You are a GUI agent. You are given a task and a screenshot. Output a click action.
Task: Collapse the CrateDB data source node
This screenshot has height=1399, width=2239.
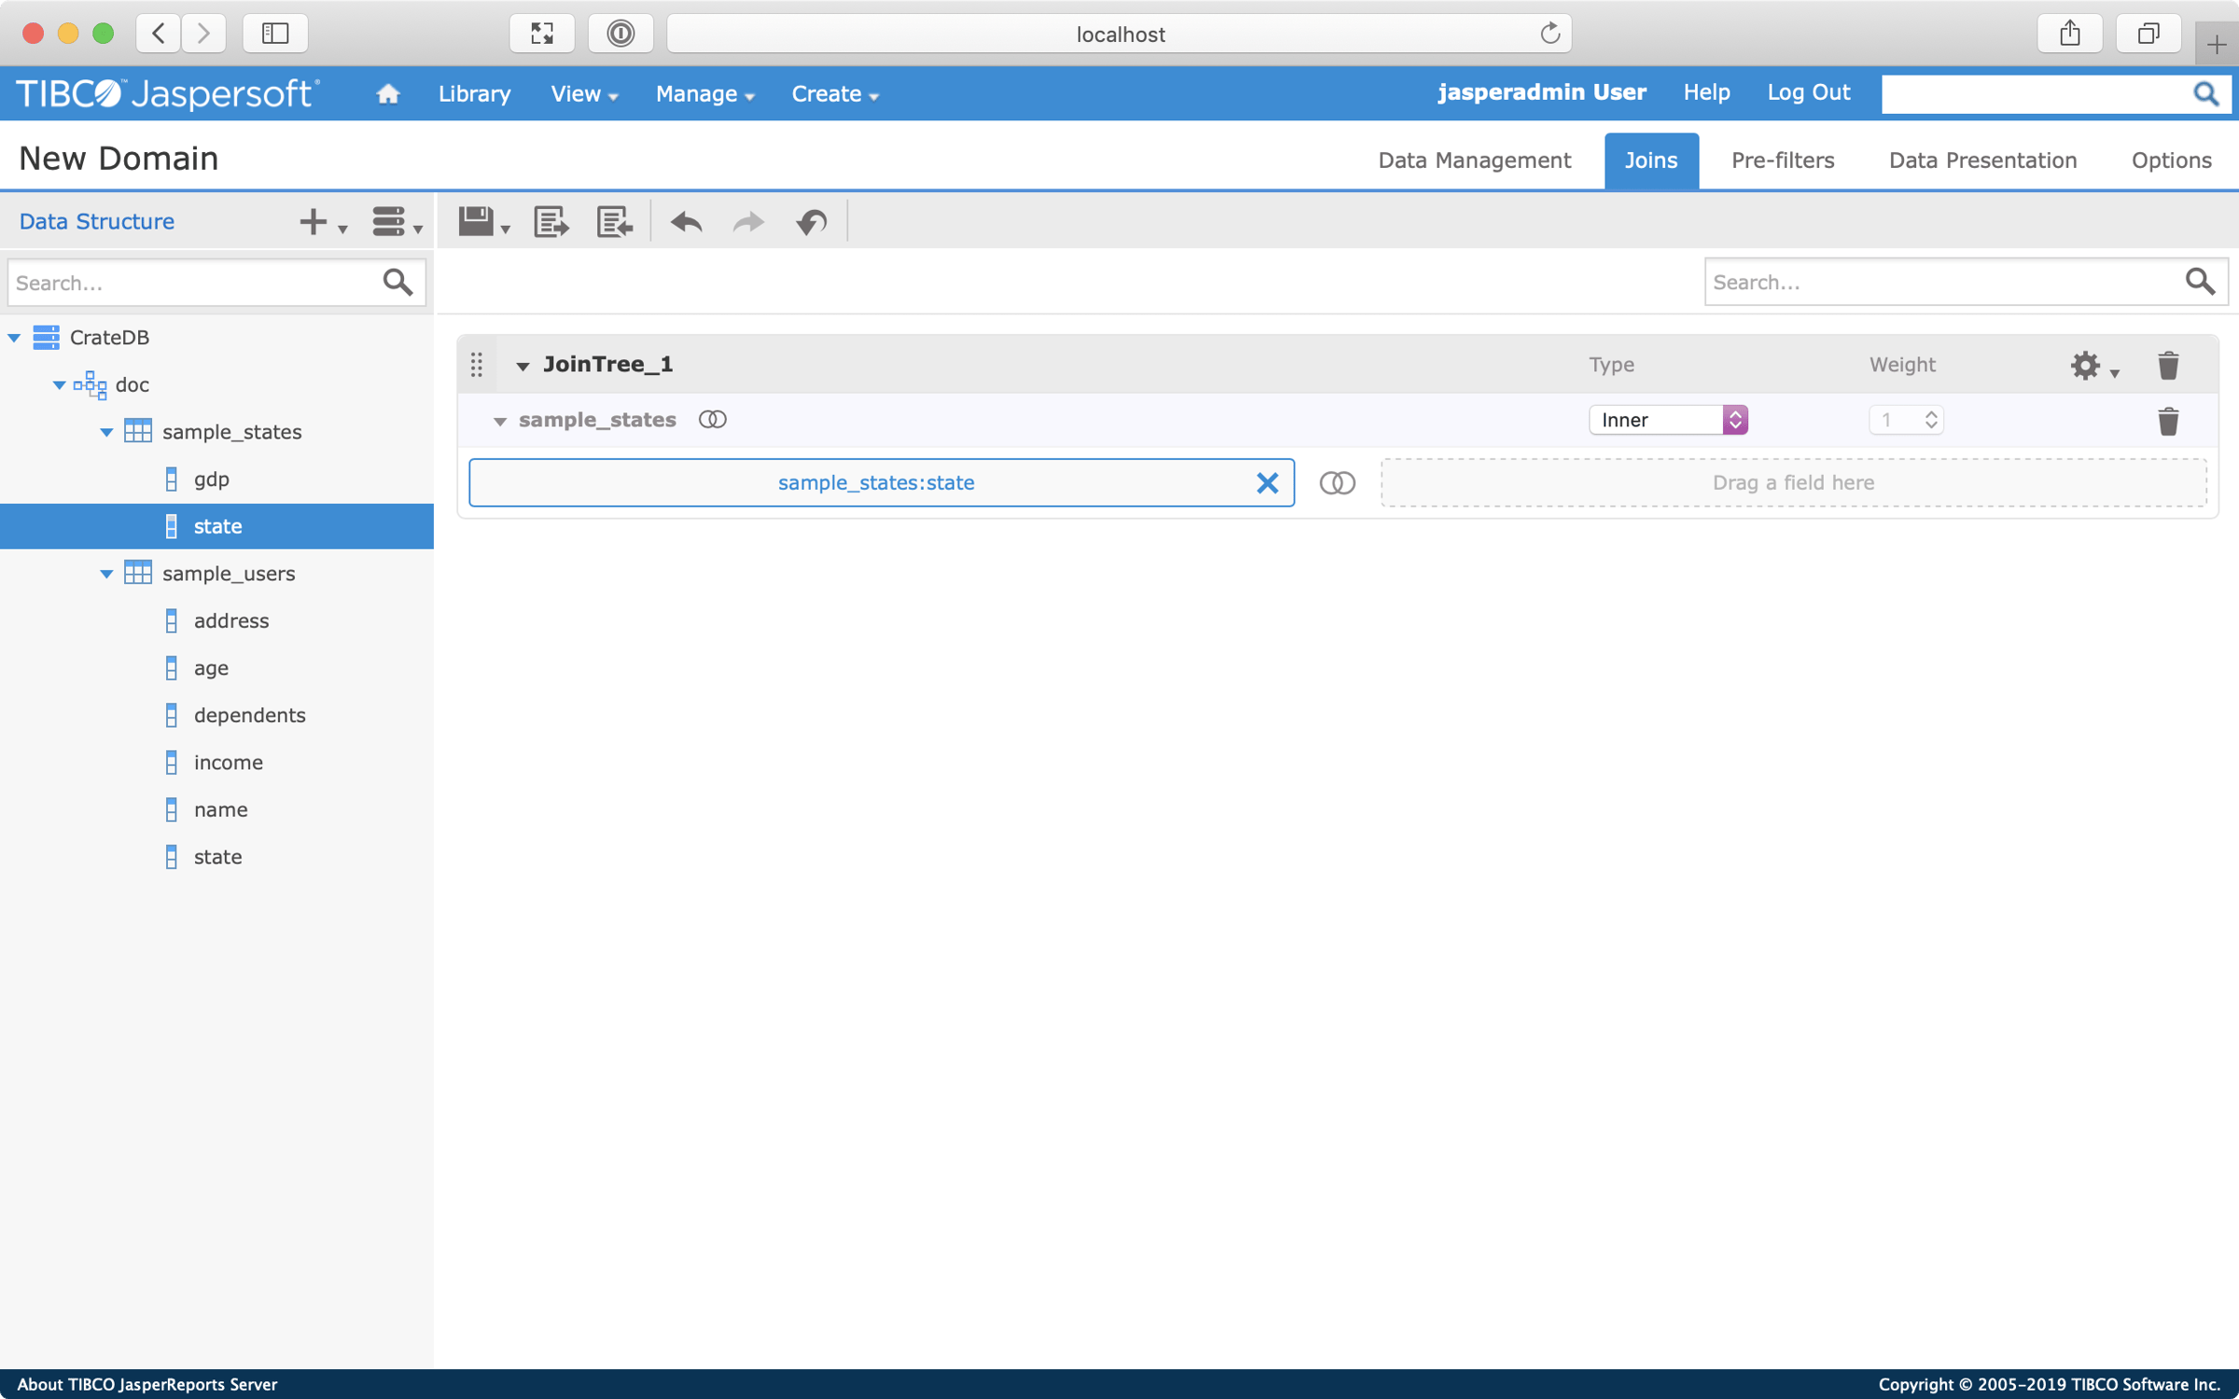[x=14, y=337]
